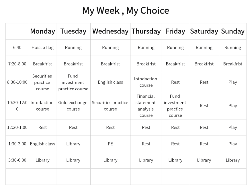Select Thursday's 8:30 'Intodaction course' cell
Screen dimensions: 250x188
pos(146,82)
